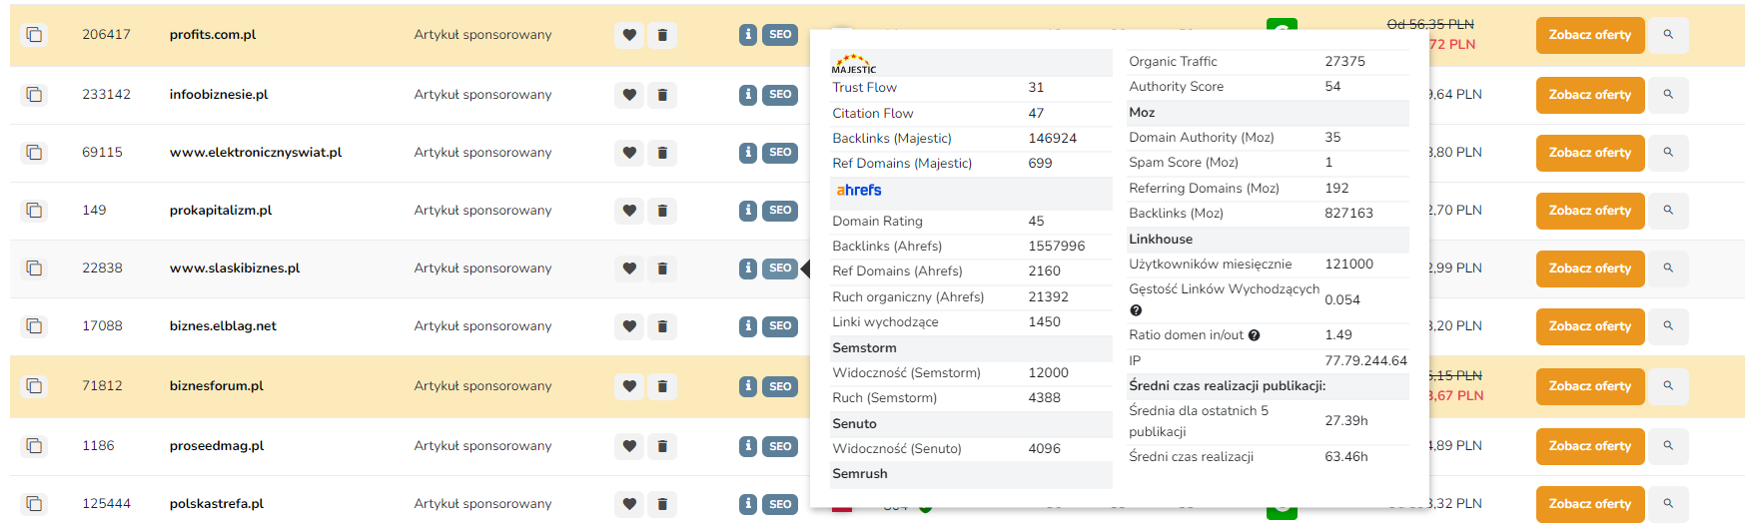Click the help icon under Gęstość Linków Wychodzących
1754x525 pixels.
1136,310
